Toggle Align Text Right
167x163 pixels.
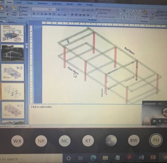80,15
